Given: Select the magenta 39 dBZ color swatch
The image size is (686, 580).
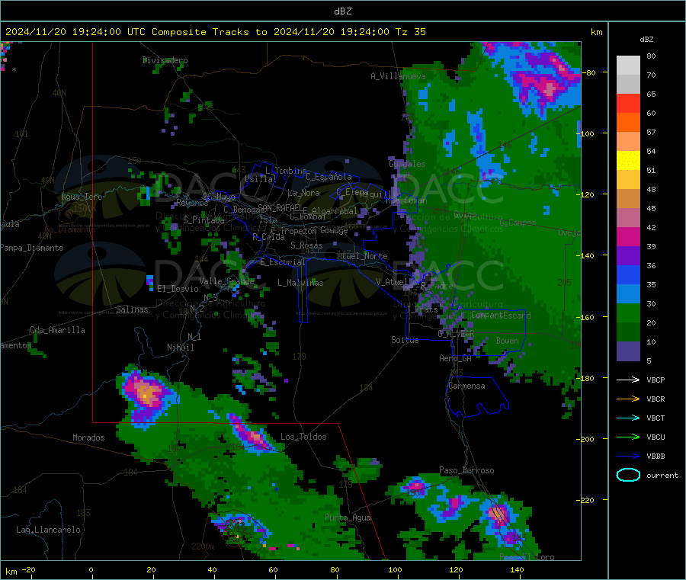Looking at the screenshot, I should click(628, 236).
